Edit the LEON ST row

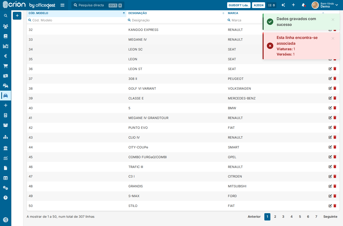[x=330, y=69]
